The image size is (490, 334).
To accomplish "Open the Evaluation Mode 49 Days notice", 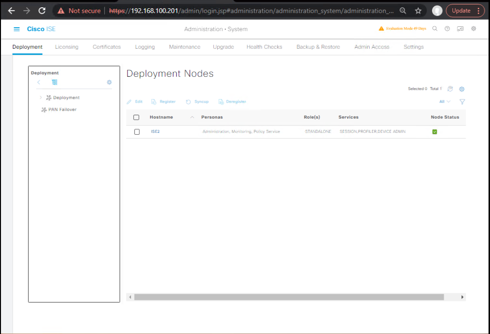I will pyautogui.click(x=406, y=28).
